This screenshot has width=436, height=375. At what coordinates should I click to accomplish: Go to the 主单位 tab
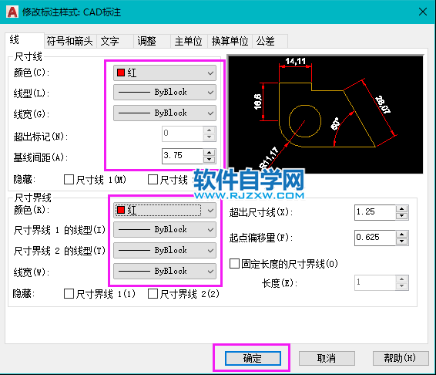pos(189,41)
